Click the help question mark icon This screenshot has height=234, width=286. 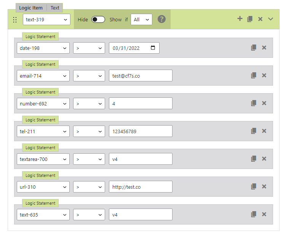[x=161, y=19]
